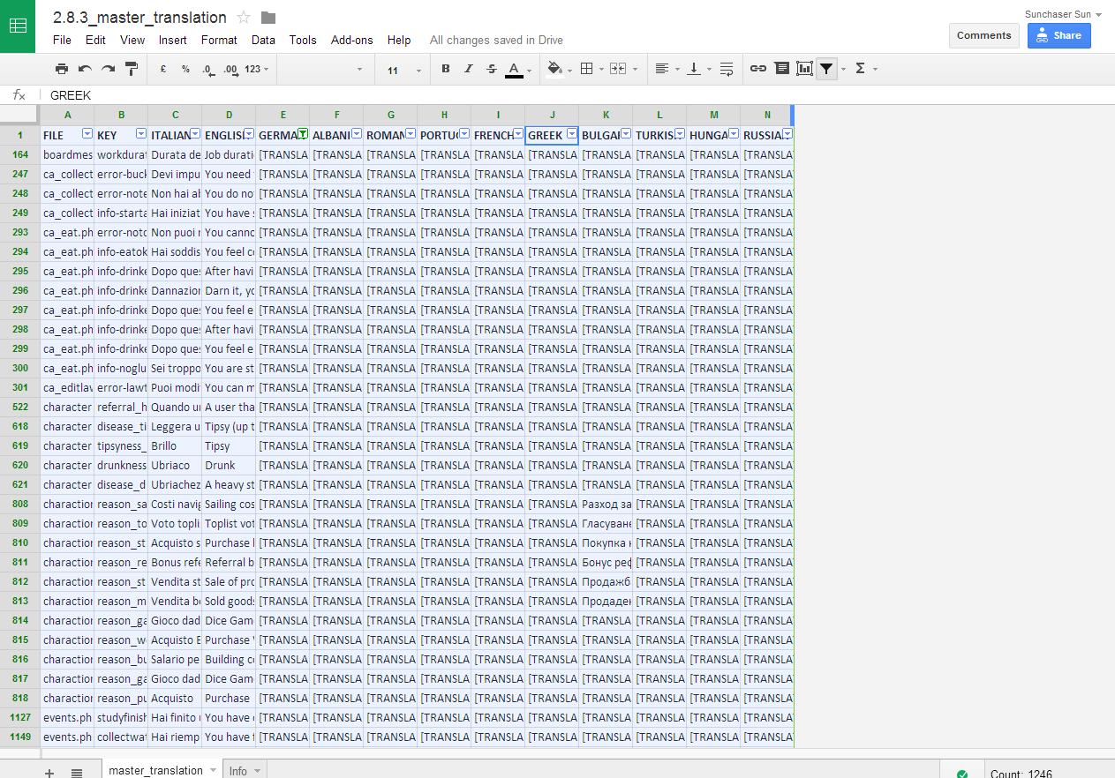Switch to the Info sheet tab
This screenshot has width=1115, height=778.
point(238,770)
